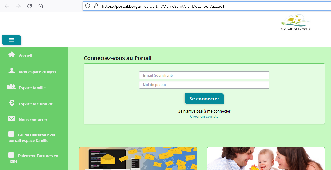Toggle the hamburger menu button
The width and height of the screenshot is (331, 170).
(x=11, y=40)
